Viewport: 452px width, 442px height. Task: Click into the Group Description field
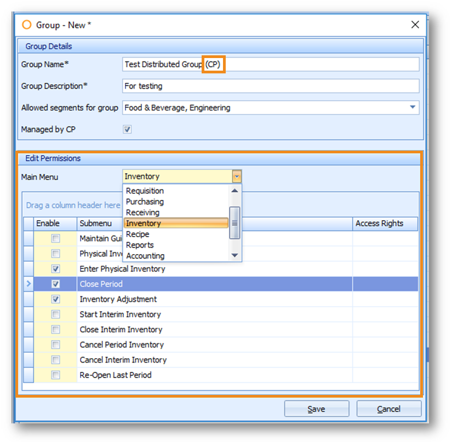[x=271, y=86]
